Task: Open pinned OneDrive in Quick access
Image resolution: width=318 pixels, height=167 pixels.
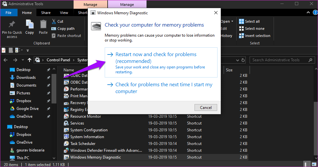Action: (x=24, y=116)
